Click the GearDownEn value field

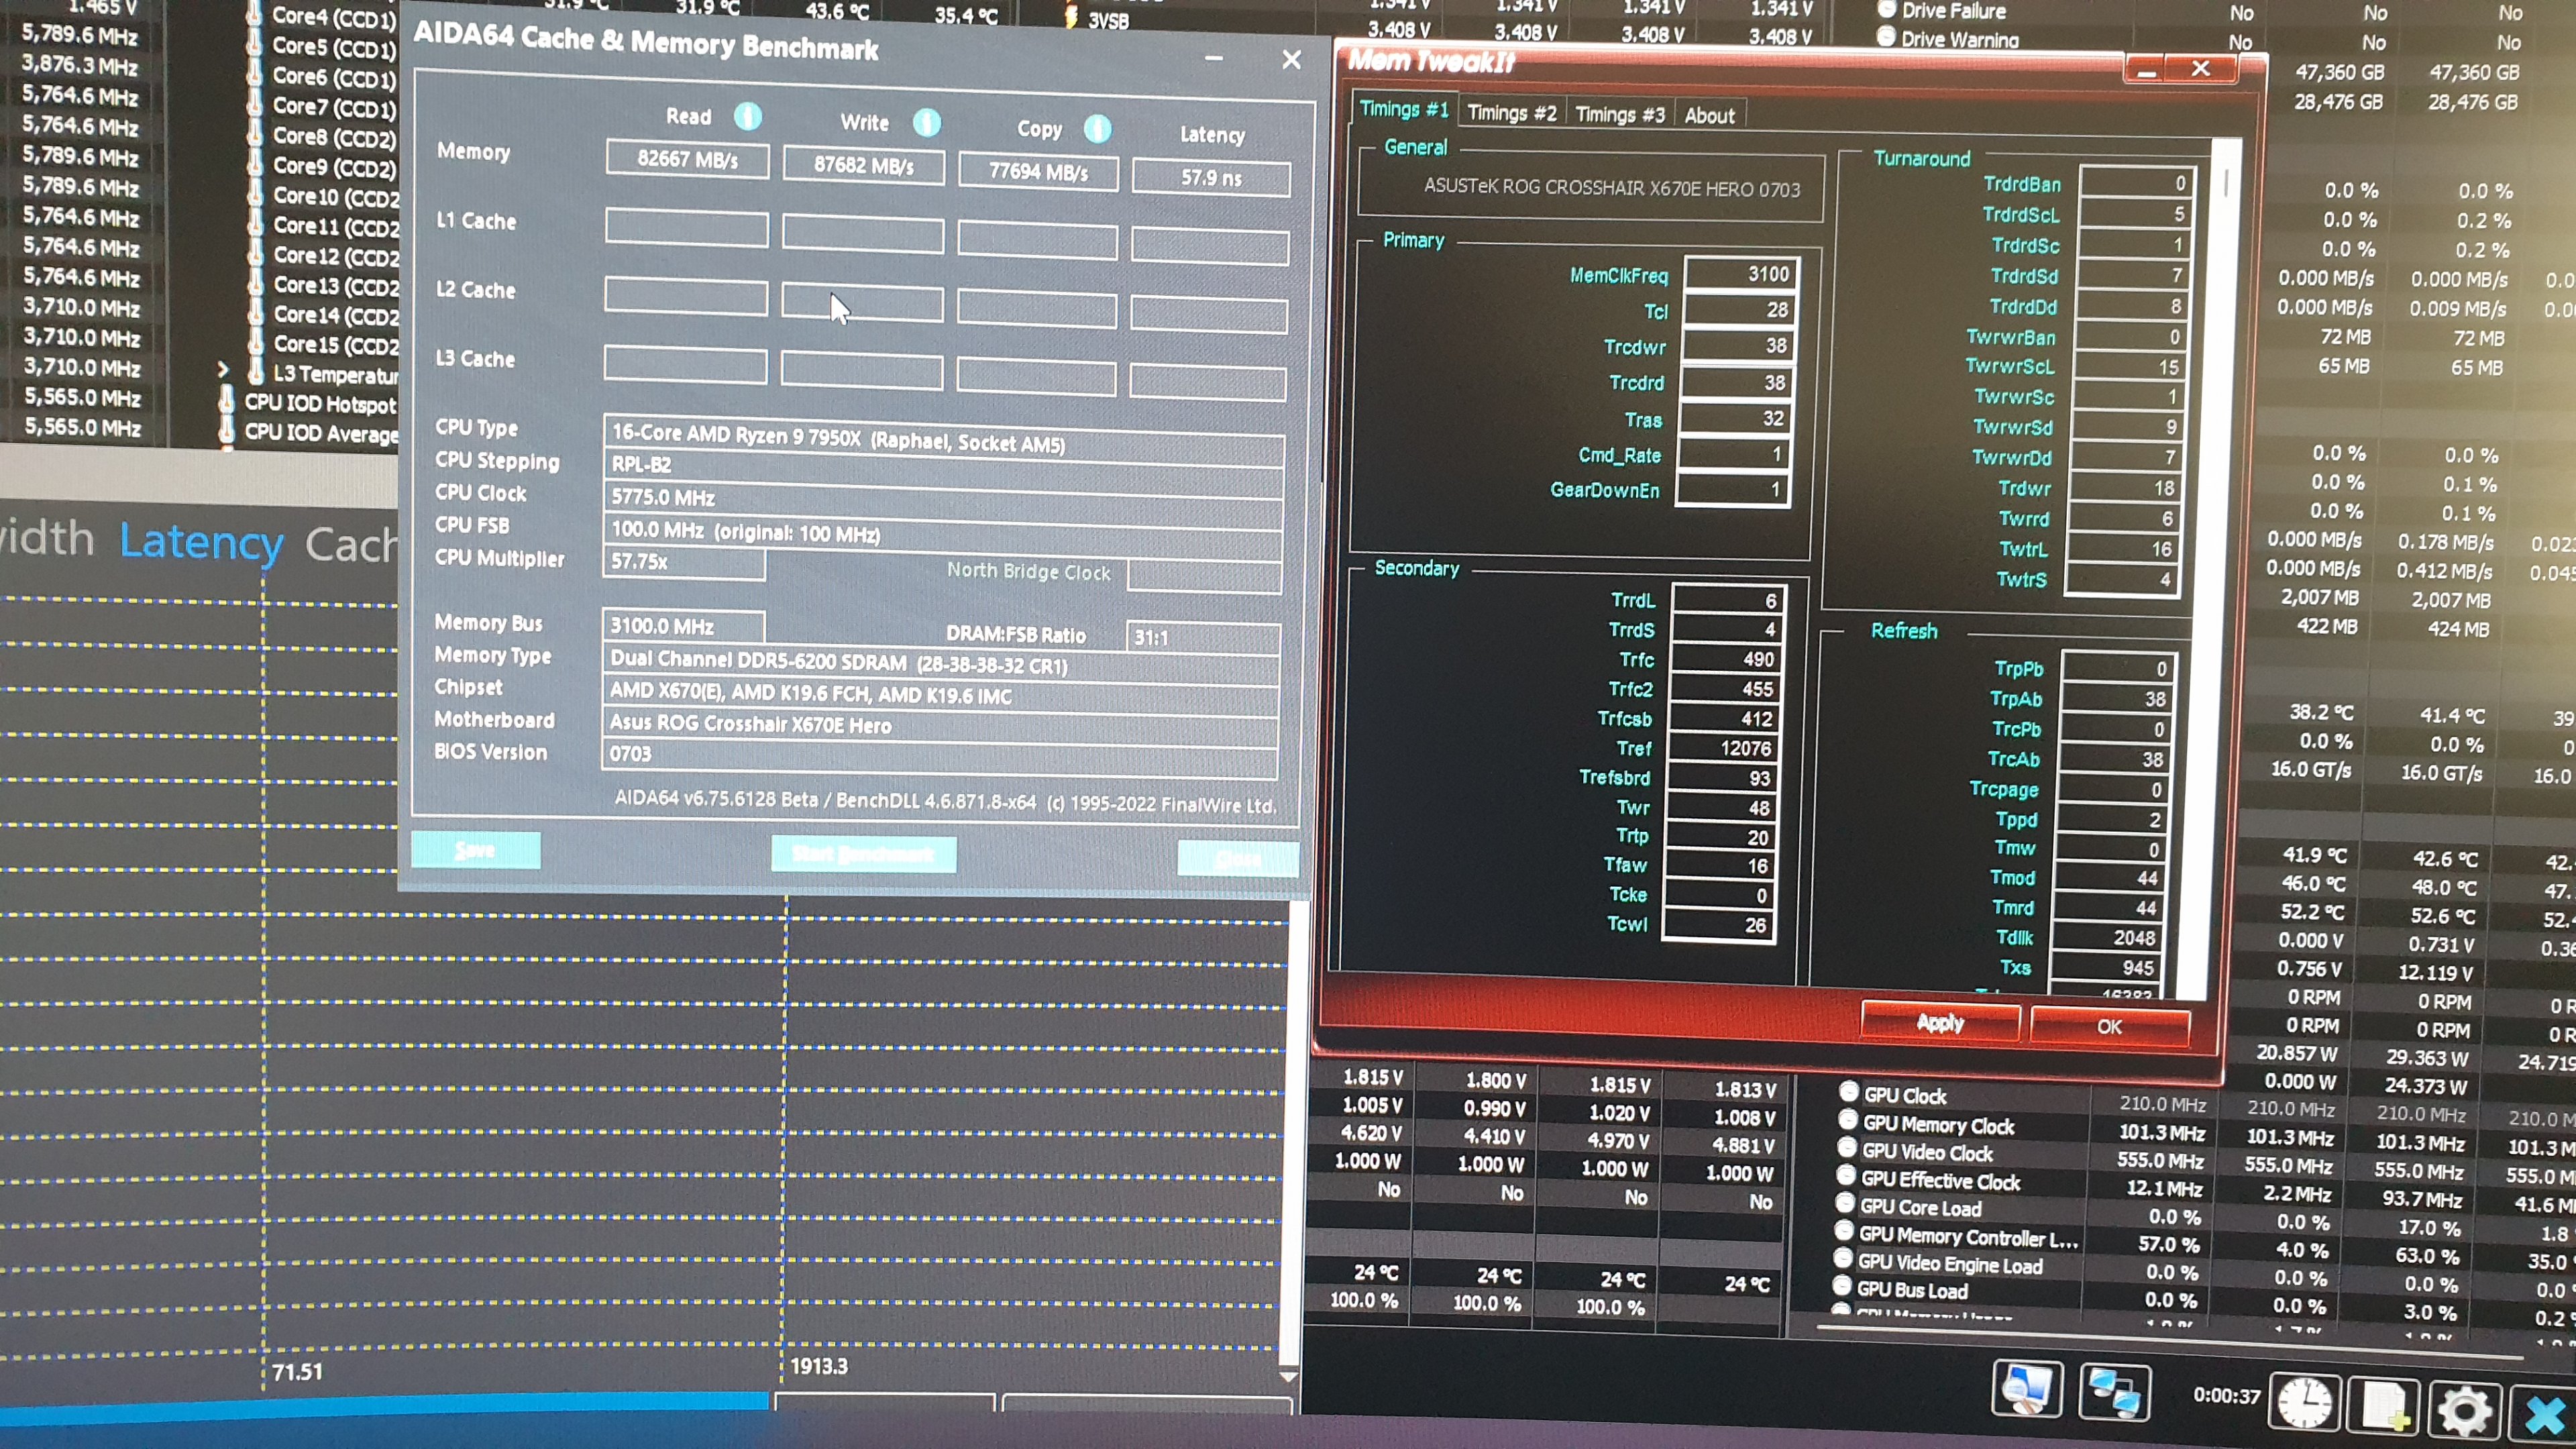1733,490
